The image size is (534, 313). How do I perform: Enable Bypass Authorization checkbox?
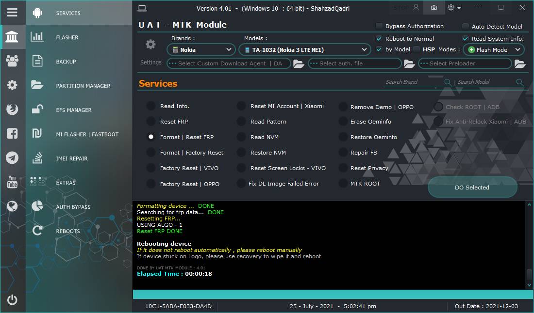379,26
